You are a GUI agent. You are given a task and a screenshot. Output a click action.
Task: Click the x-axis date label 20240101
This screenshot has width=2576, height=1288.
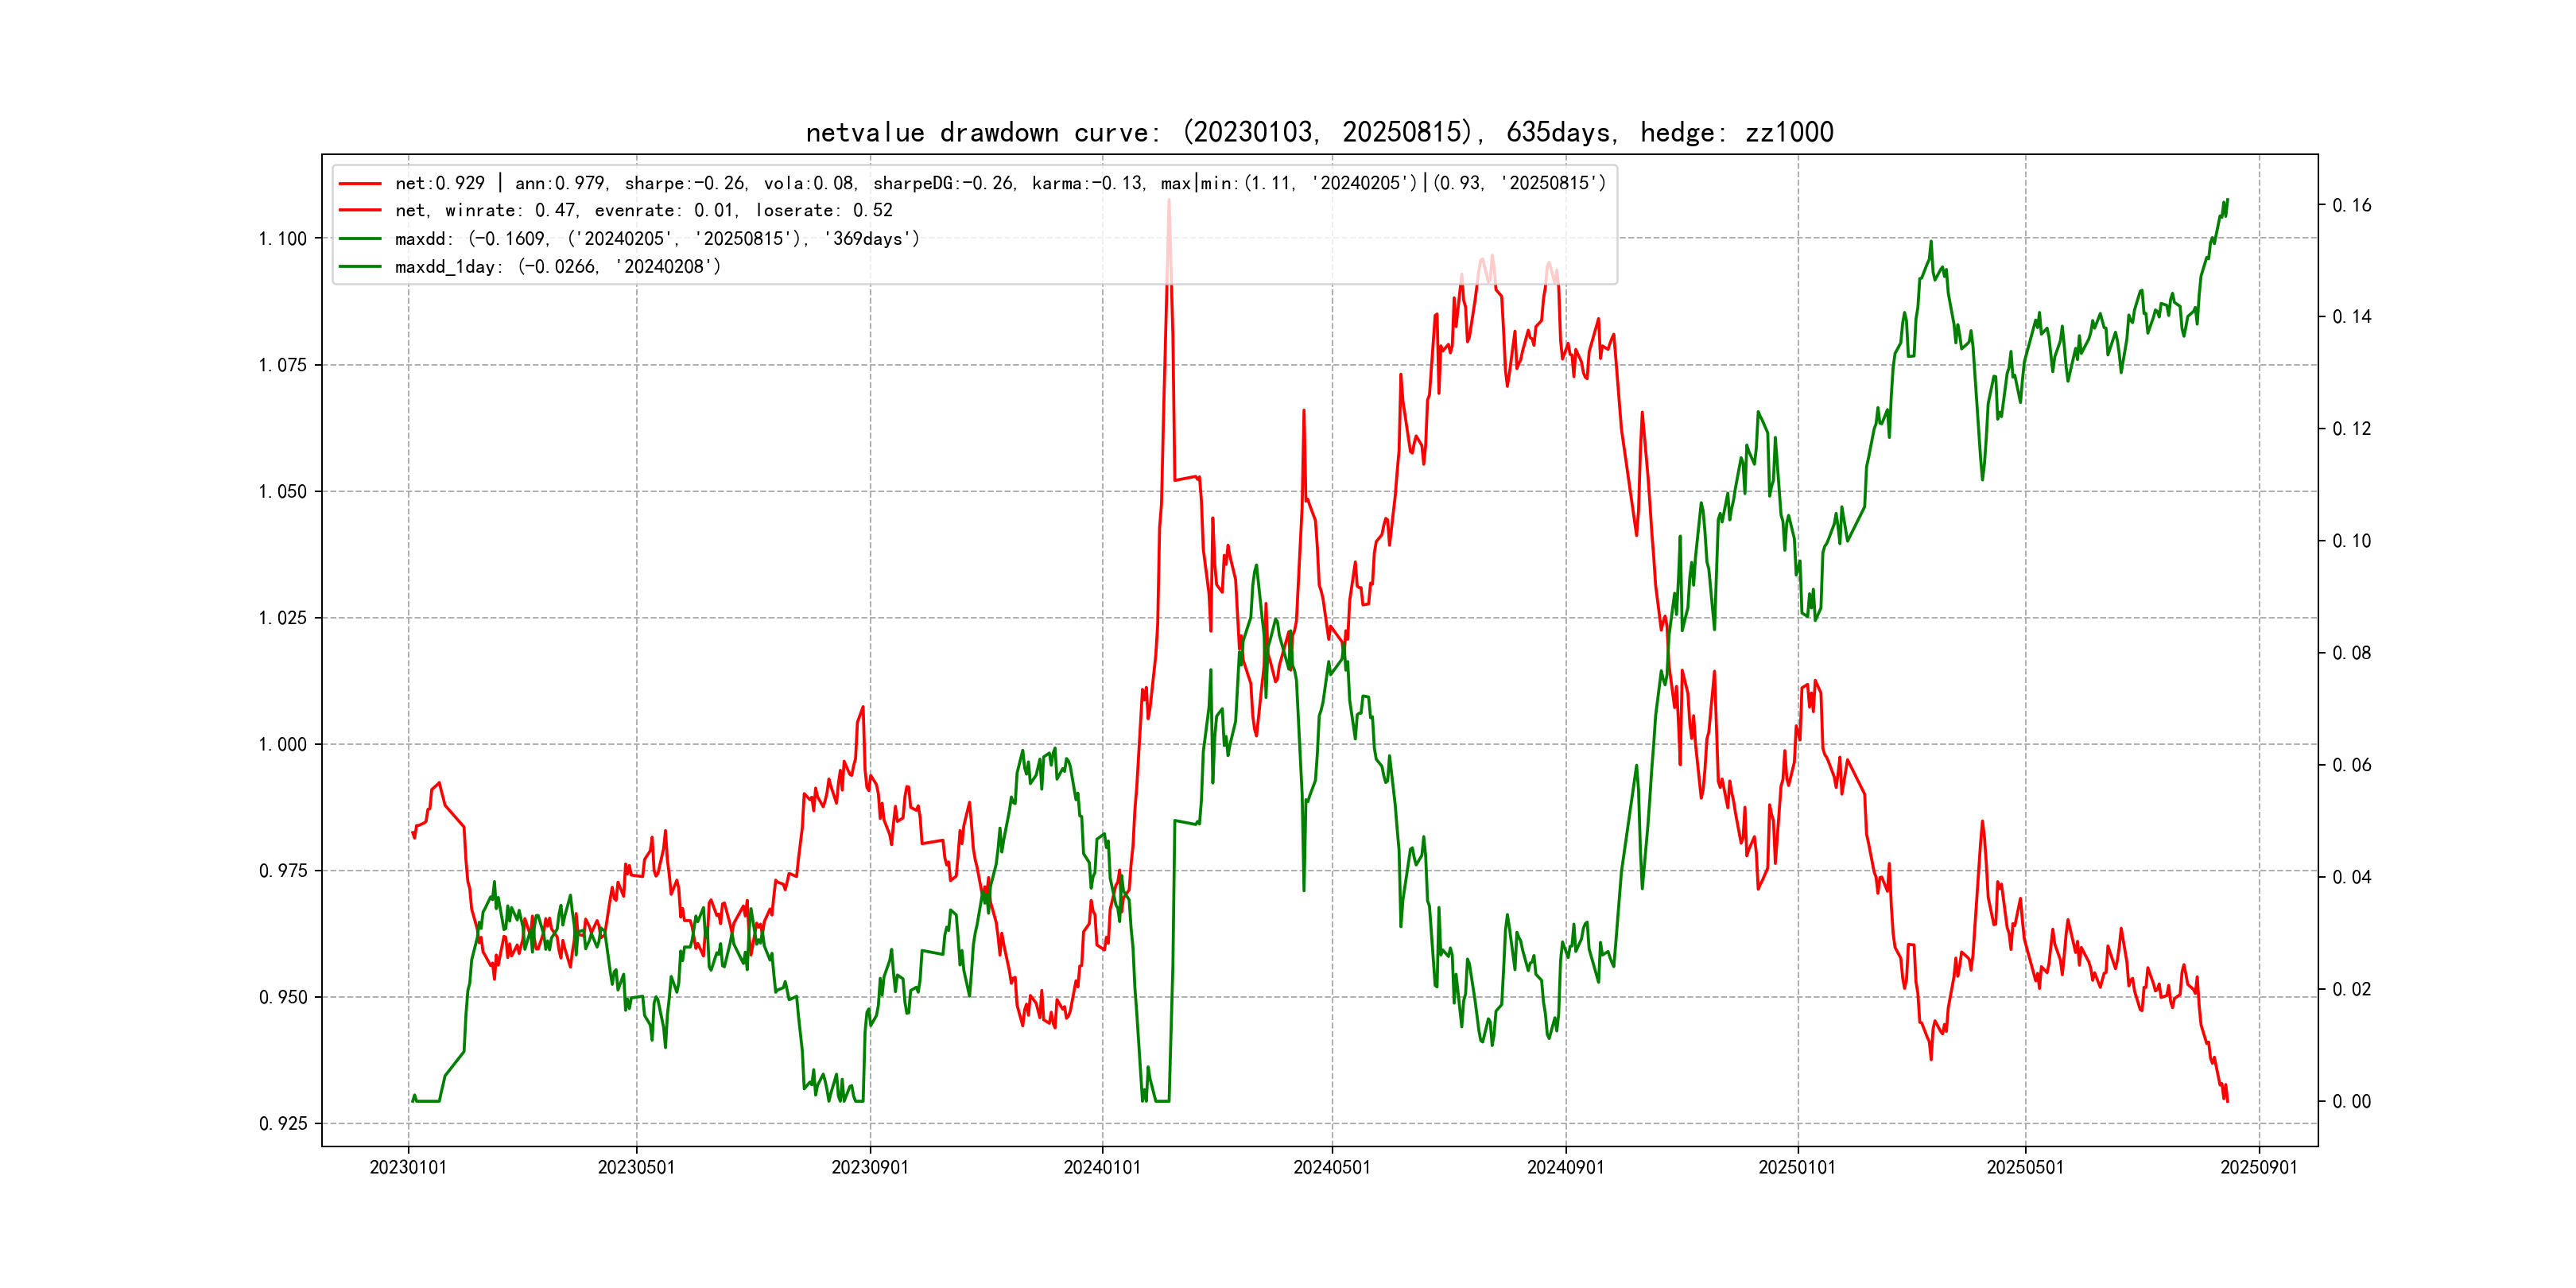tap(1102, 1167)
